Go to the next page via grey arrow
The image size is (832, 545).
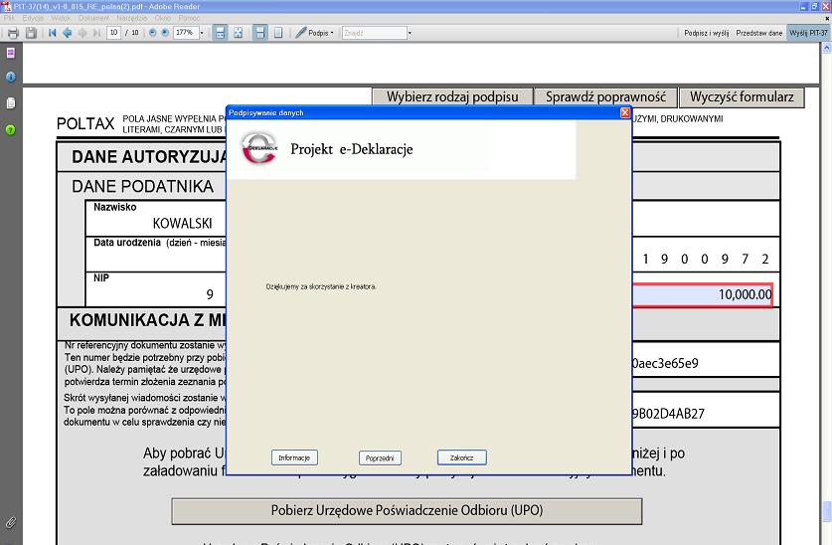tap(83, 33)
